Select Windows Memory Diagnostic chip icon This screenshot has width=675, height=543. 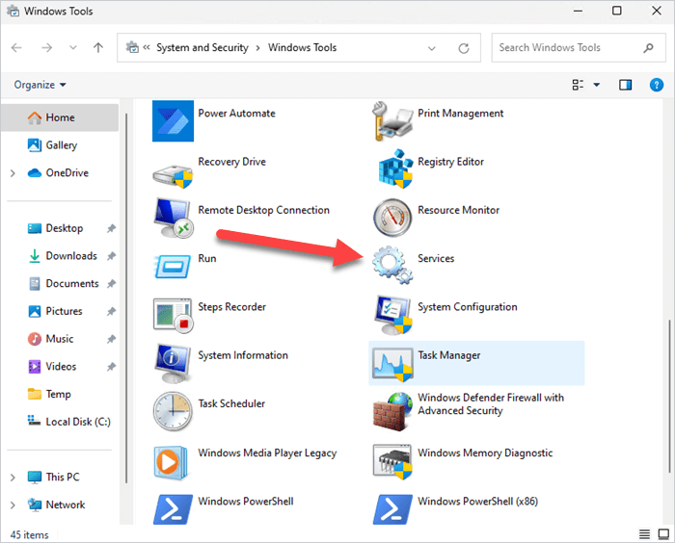(392, 462)
